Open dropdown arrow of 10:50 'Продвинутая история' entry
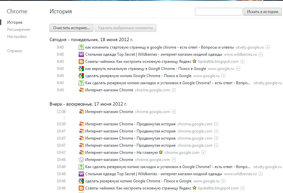 click(x=216, y=124)
